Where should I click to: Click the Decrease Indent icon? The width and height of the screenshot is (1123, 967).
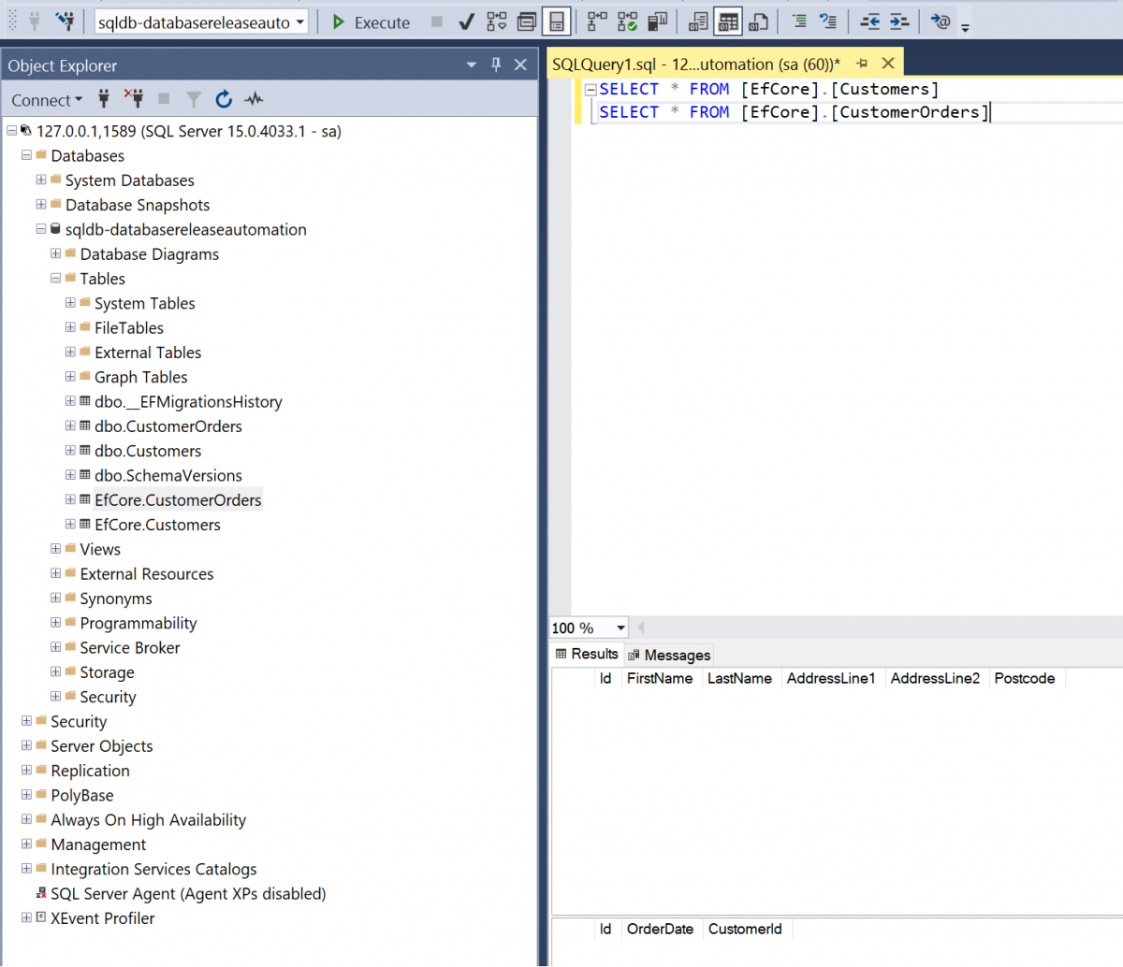coord(869,22)
